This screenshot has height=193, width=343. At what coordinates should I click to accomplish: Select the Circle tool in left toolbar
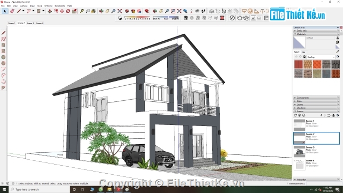[x=3, y=57]
